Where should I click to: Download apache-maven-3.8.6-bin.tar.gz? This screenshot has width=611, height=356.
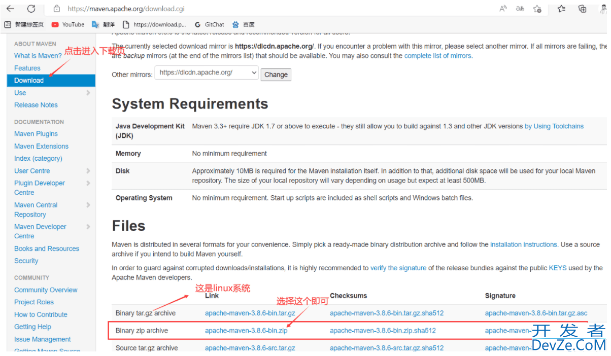point(250,313)
